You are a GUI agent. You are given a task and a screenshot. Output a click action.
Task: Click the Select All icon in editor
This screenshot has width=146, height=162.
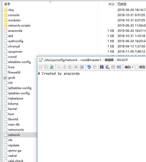[x=82, y=67]
